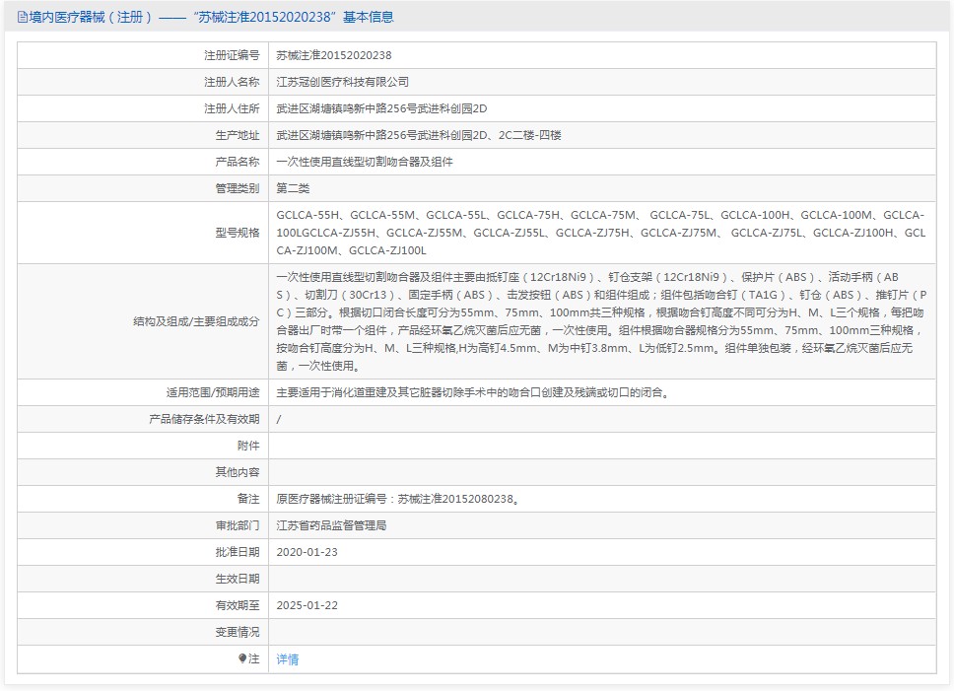This screenshot has height=691, width=954.
Task: Click management category value 第二类
Action: point(293,188)
